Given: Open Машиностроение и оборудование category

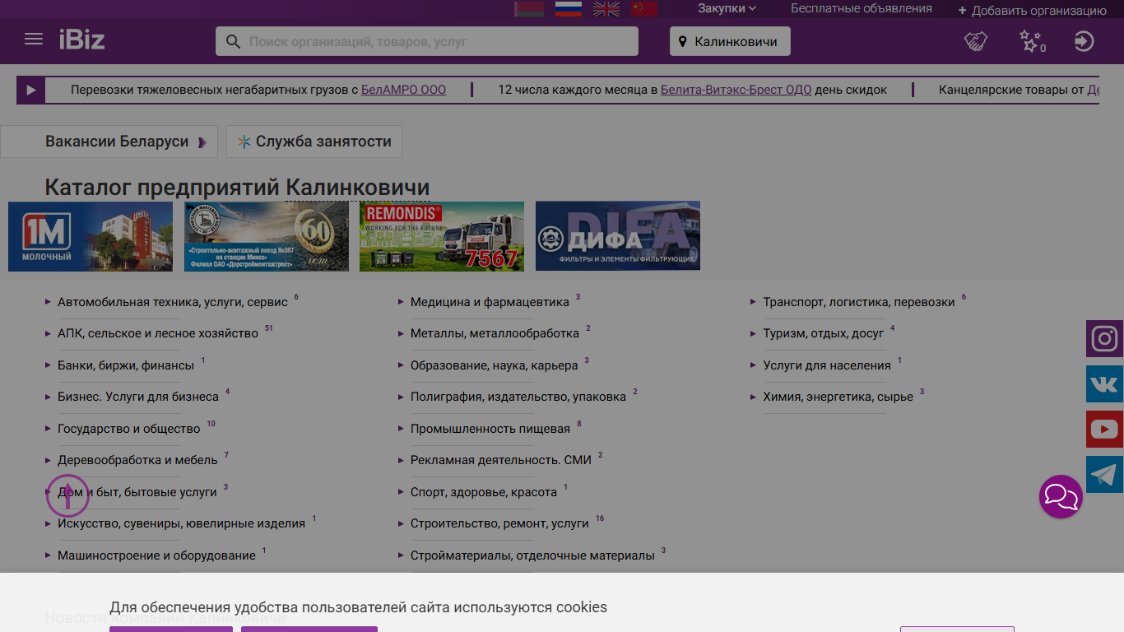Looking at the screenshot, I should [x=156, y=555].
